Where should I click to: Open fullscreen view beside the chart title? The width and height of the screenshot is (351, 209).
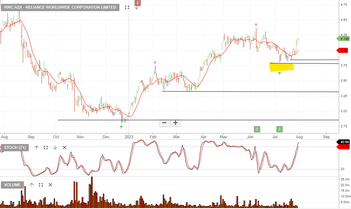[x=127, y=7]
